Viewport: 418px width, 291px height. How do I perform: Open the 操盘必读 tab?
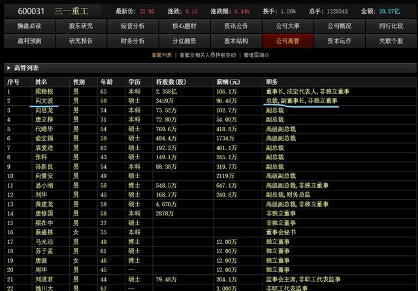tap(29, 26)
